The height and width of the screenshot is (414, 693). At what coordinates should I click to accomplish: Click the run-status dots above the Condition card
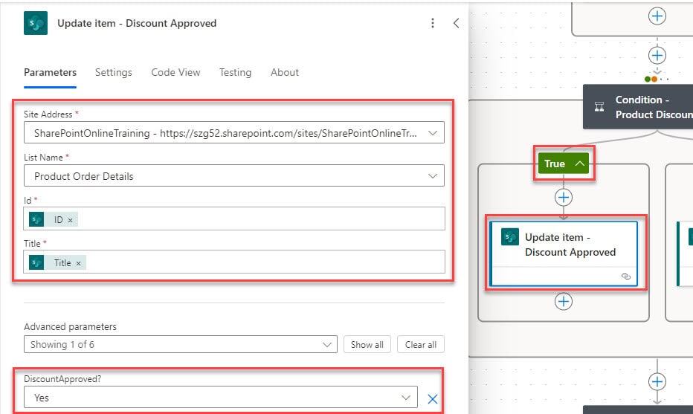pyautogui.click(x=657, y=79)
